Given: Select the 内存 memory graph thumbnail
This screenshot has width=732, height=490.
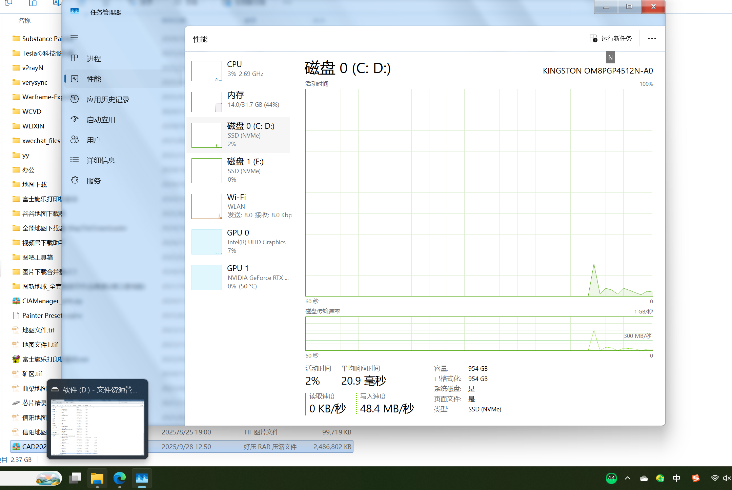Looking at the screenshot, I should [207, 102].
